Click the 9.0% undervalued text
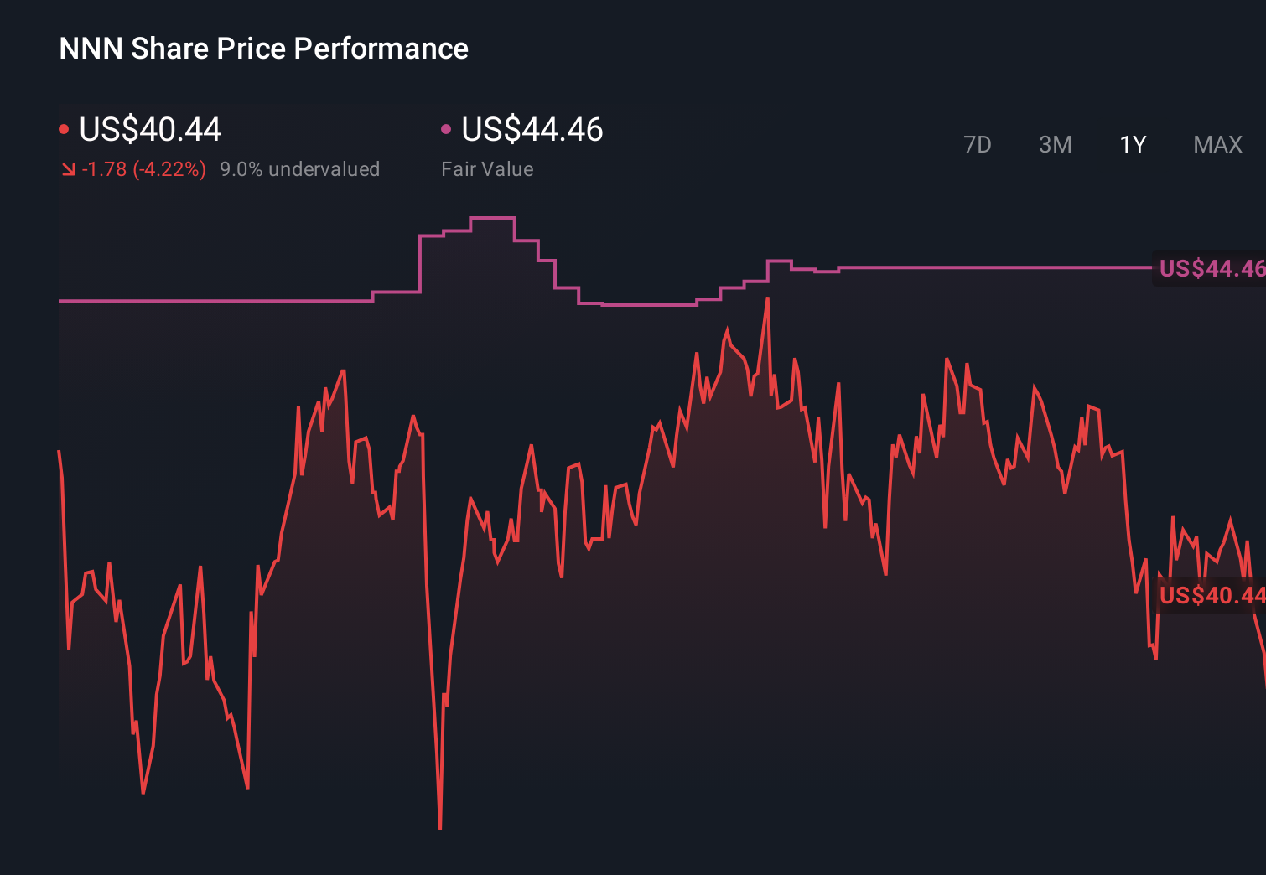1266x875 pixels. coord(300,168)
